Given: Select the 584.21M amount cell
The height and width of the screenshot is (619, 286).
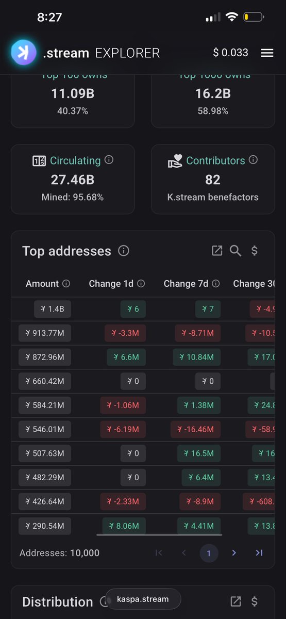Looking at the screenshot, I should 45,405.
